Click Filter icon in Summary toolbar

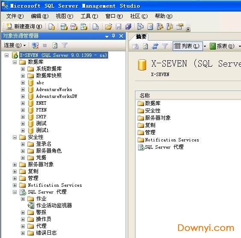(165, 46)
